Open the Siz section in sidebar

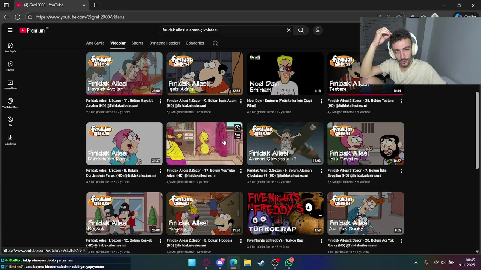10,121
